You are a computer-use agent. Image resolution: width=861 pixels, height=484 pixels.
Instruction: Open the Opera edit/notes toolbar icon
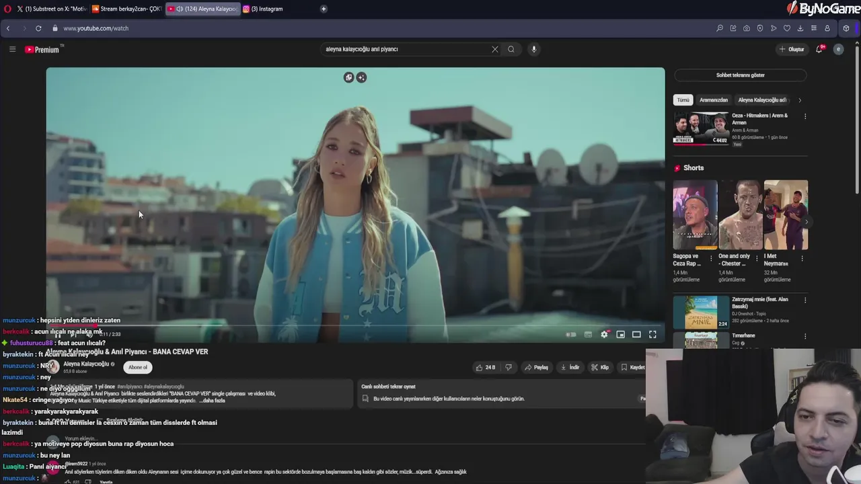pos(733,28)
